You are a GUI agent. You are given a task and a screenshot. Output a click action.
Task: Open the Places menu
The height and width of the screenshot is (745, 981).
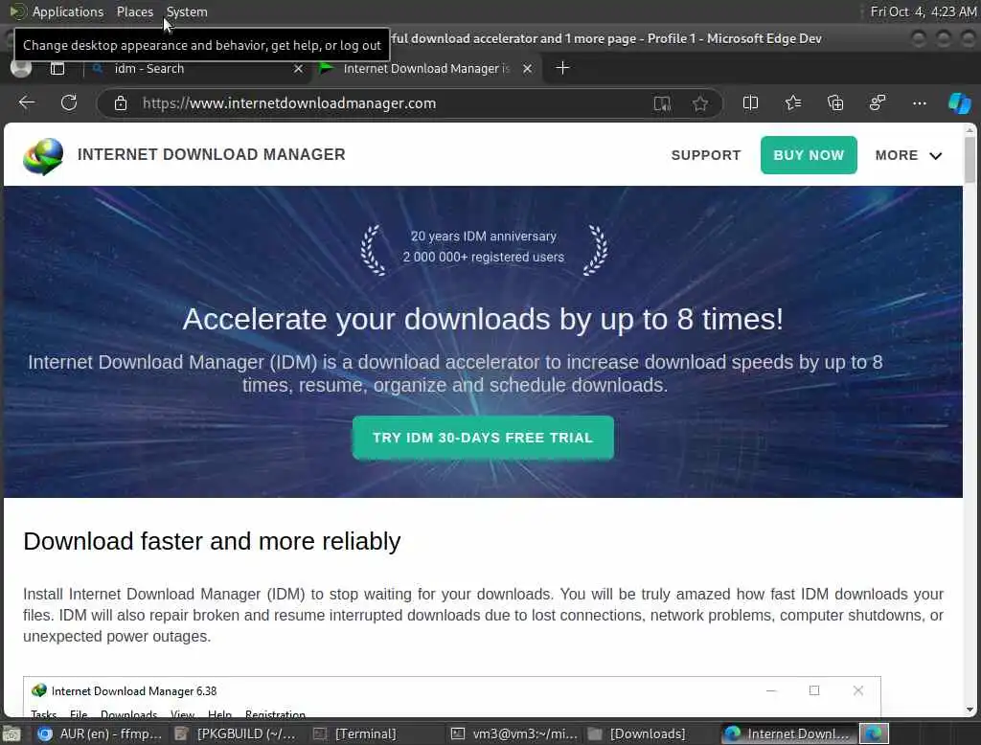click(x=134, y=11)
